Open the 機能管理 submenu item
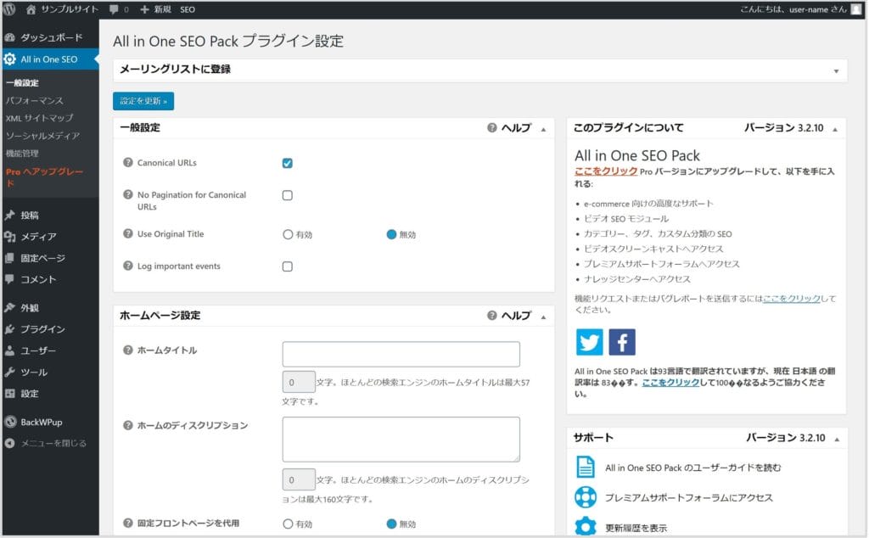The height and width of the screenshot is (538, 869). point(22,154)
